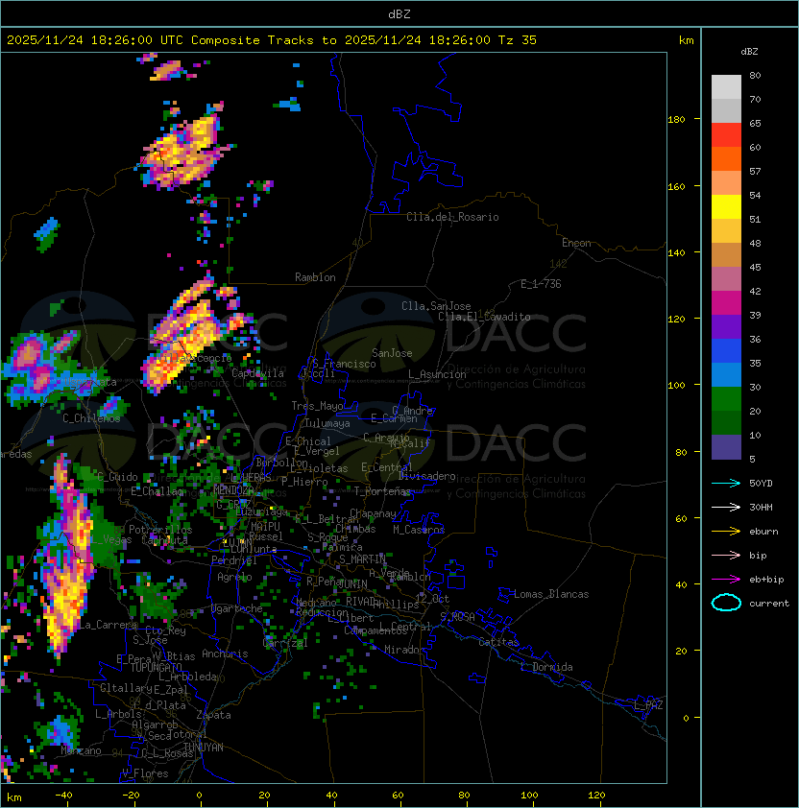Click the MAIPU label on map
The height and width of the screenshot is (808, 799).
[265, 527]
